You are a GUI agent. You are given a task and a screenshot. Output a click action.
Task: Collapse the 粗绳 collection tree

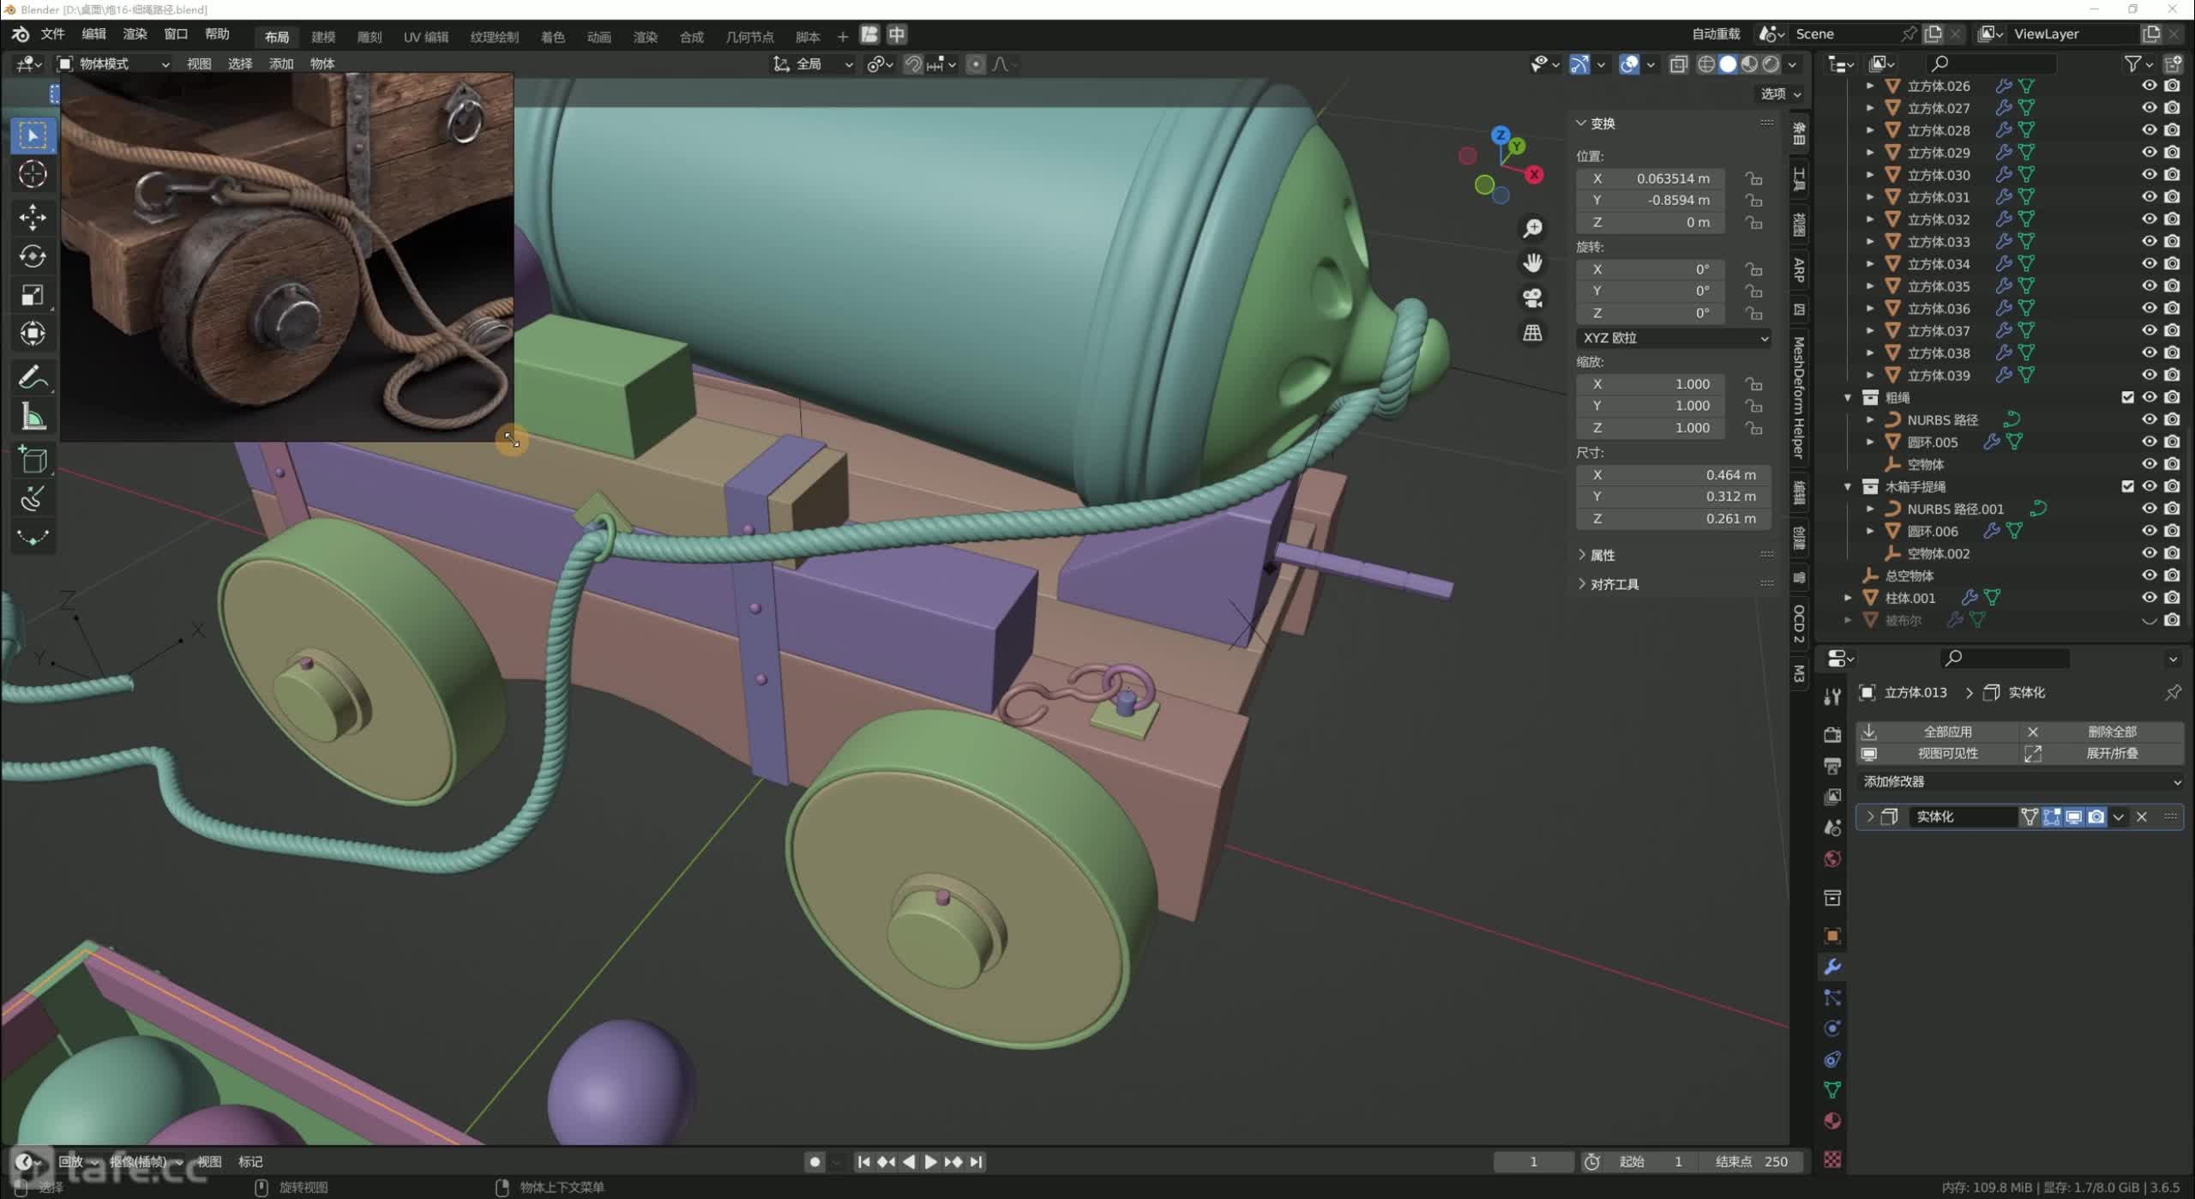coord(1848,397)
